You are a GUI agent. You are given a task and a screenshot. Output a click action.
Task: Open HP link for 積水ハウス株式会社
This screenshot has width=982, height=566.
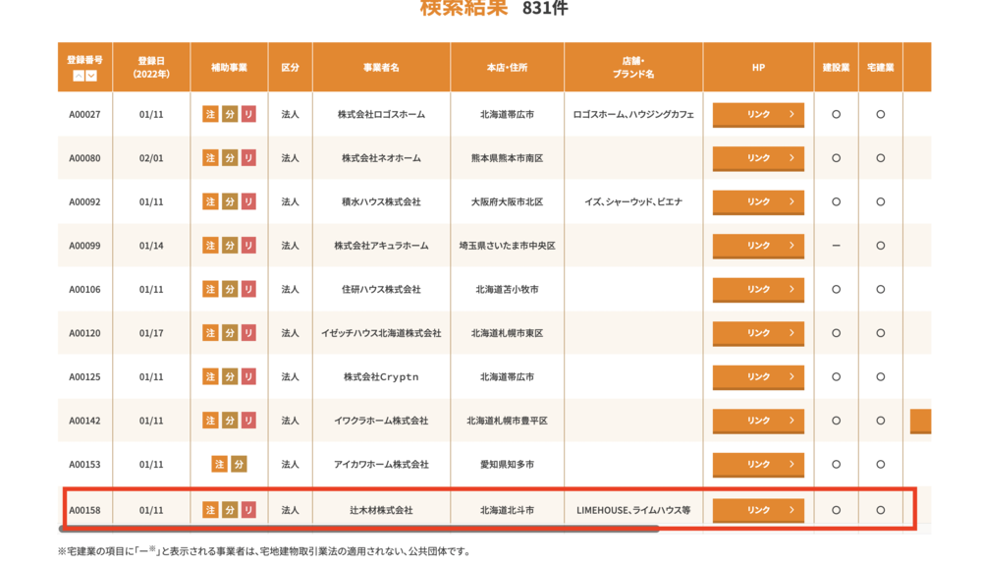pos(758,202)
